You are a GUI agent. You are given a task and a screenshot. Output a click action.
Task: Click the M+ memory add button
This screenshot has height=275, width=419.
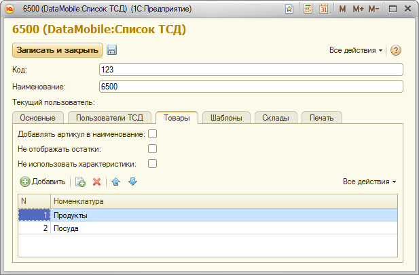point(358,9)
